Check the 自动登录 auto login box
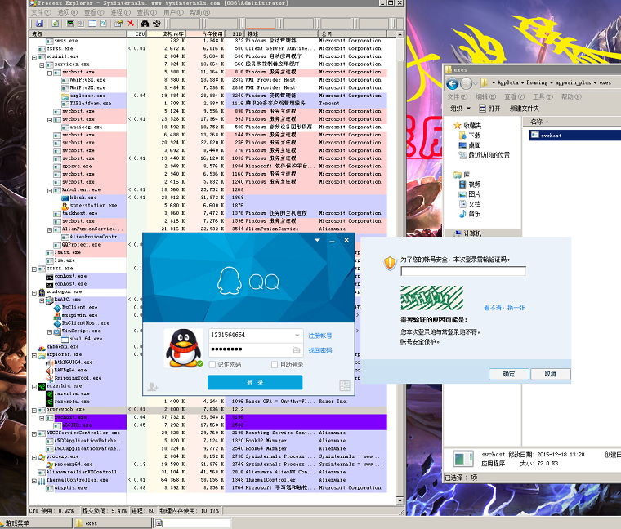This screenshot has height=529, width=621. tap(275, 364)
